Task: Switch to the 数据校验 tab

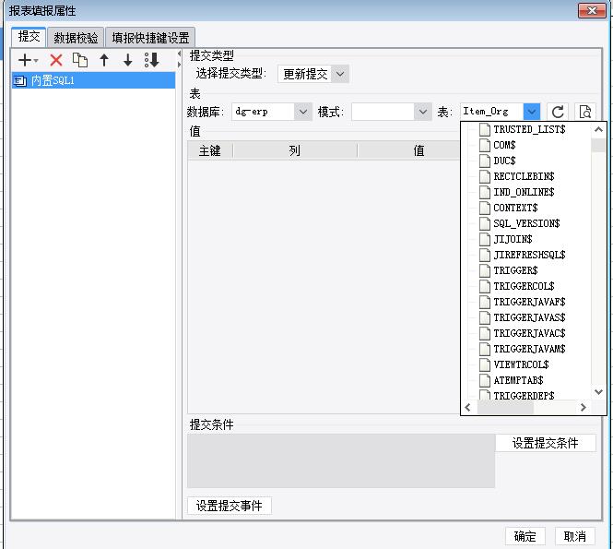Action: pyautogui.click(x=76, y=38)
